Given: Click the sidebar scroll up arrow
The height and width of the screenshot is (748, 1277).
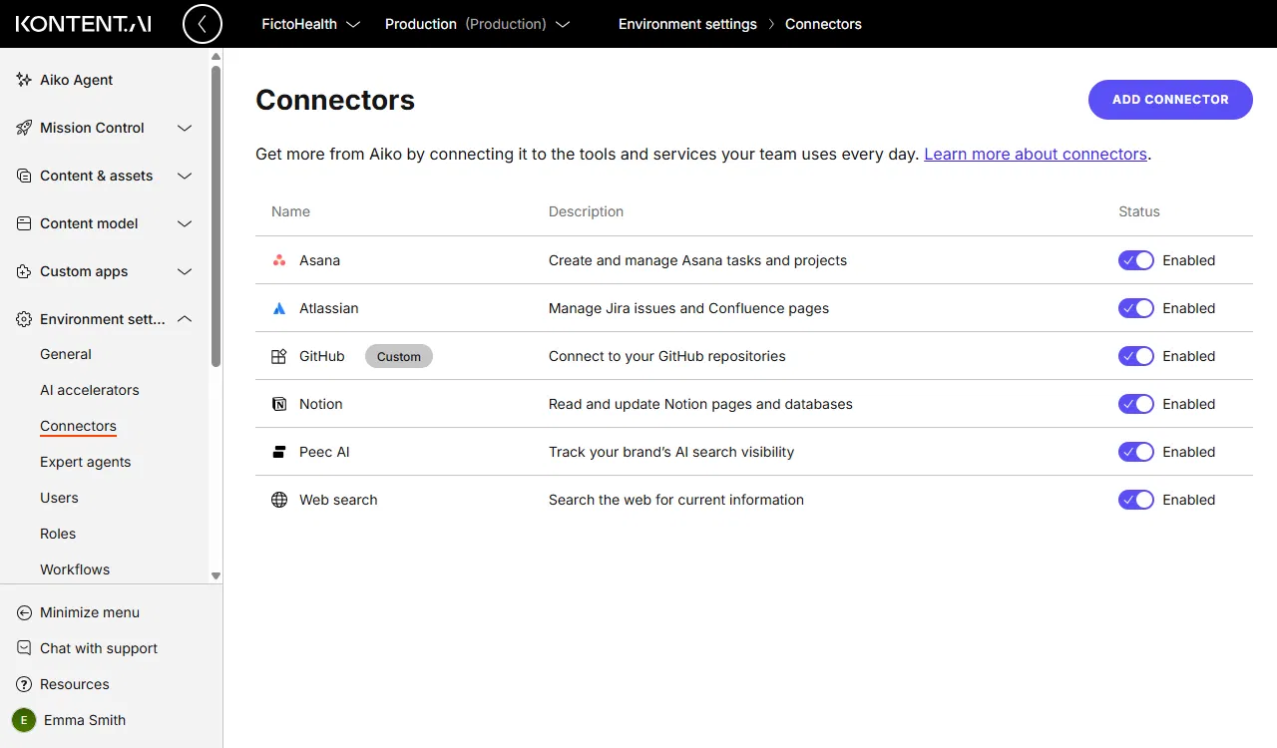Looking at the screenshot, I should click(215, 57).
